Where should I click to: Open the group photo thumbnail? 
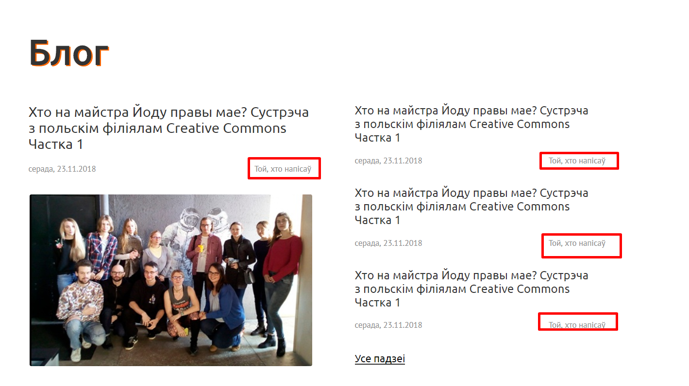pyautogui.click(x=171, y=280)
